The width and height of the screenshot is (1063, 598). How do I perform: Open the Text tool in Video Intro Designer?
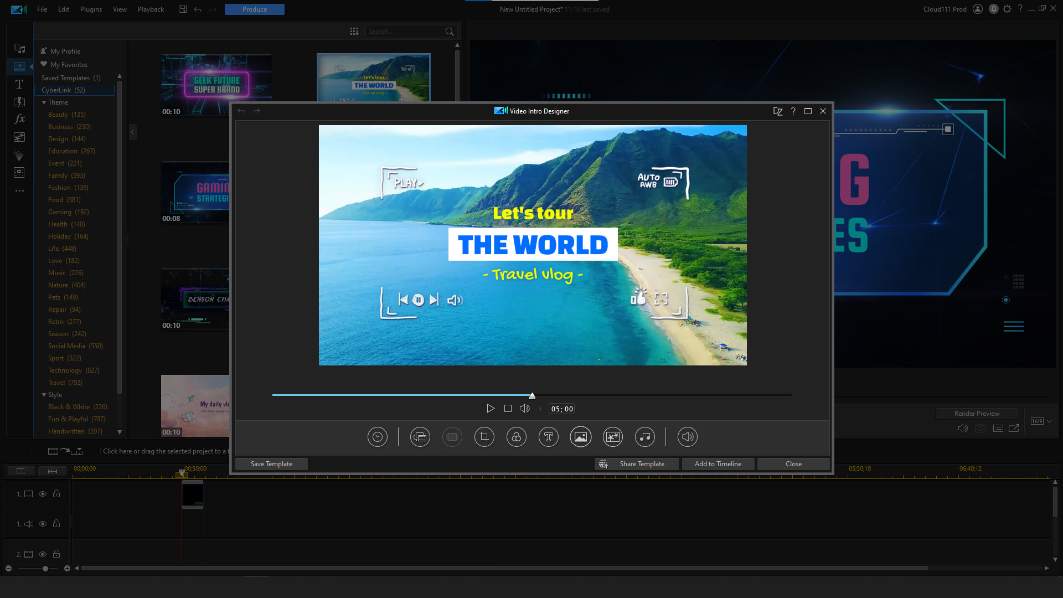tap(548, 437)
